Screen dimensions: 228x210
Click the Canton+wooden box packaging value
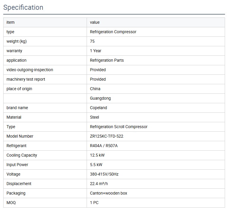[x=109, y=193]
